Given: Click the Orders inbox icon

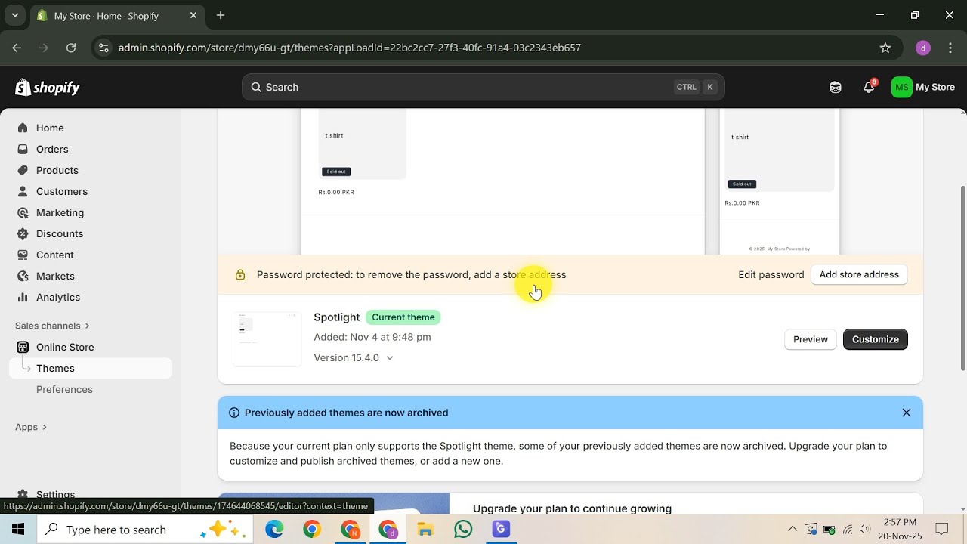Looking at the screenshot, I should tap(23, 149).
